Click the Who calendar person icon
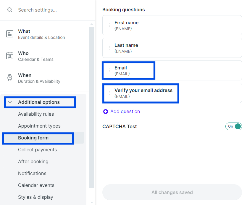 point(10,56)
